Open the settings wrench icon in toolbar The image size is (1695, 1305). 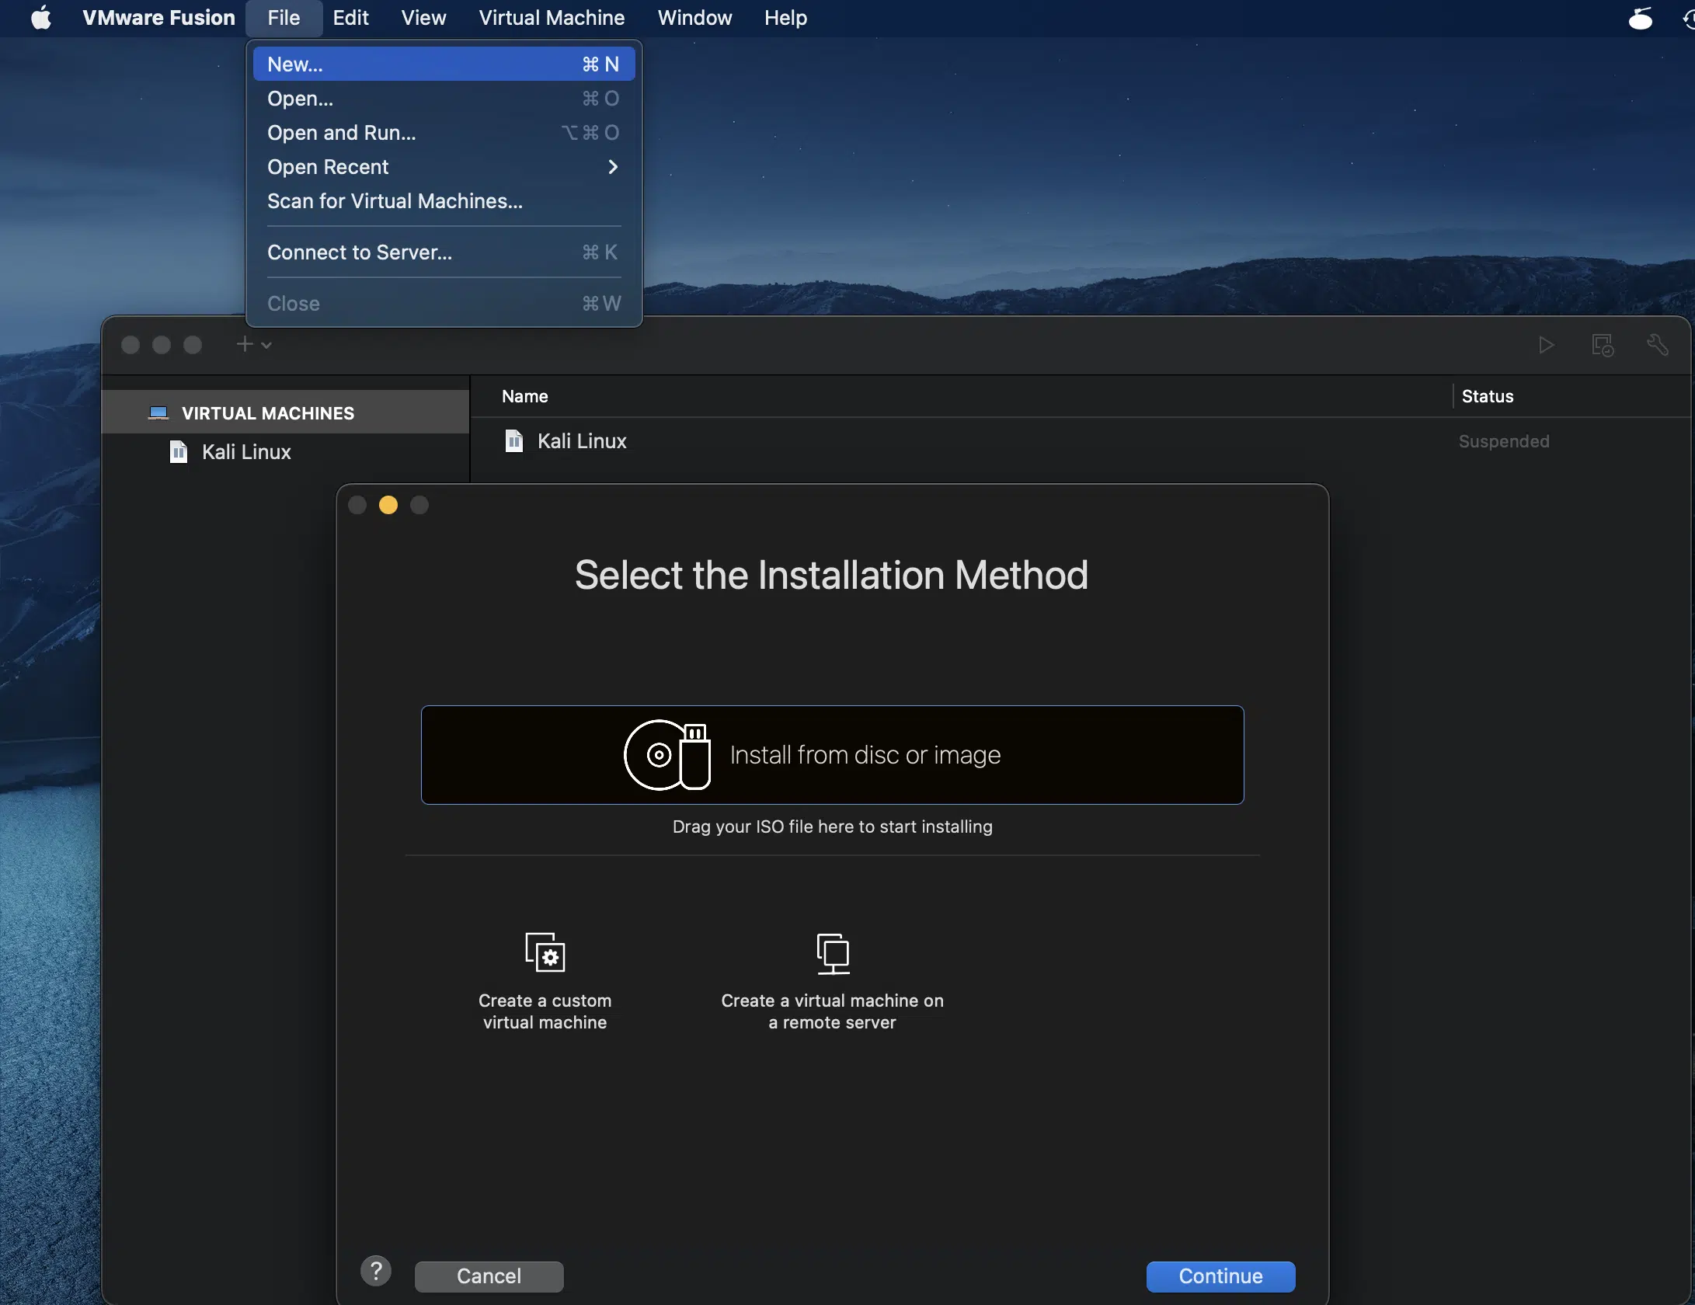click(x=1657, y=345)
